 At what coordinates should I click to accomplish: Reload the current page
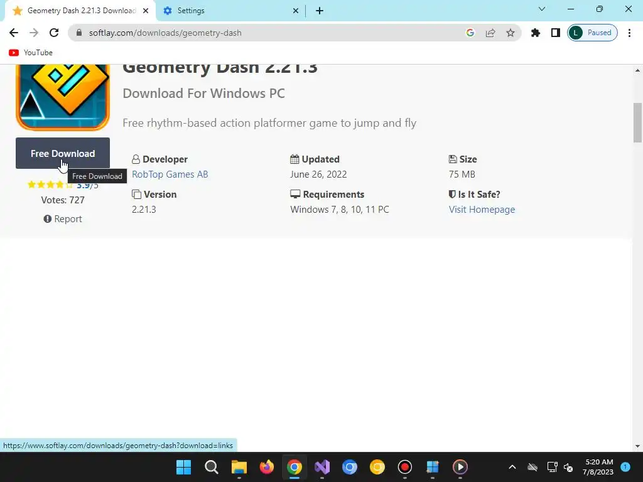pyautogui.click(x=54, y=33)
